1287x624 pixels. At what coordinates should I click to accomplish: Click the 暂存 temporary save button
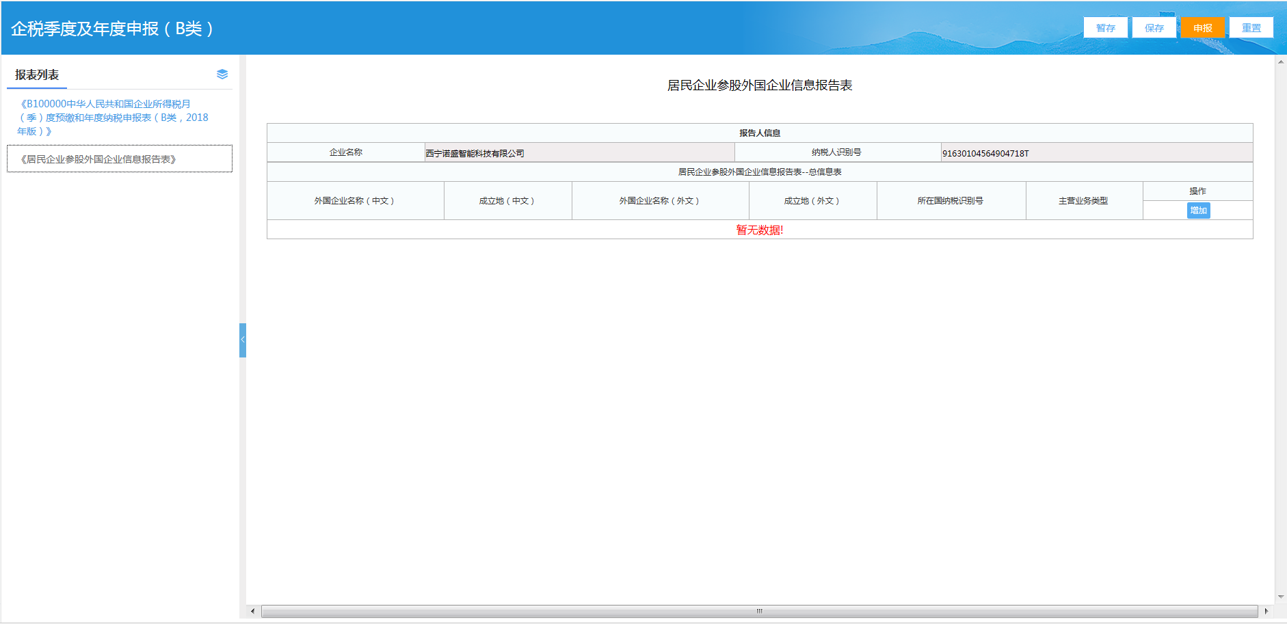click(x=1105, y=27)
